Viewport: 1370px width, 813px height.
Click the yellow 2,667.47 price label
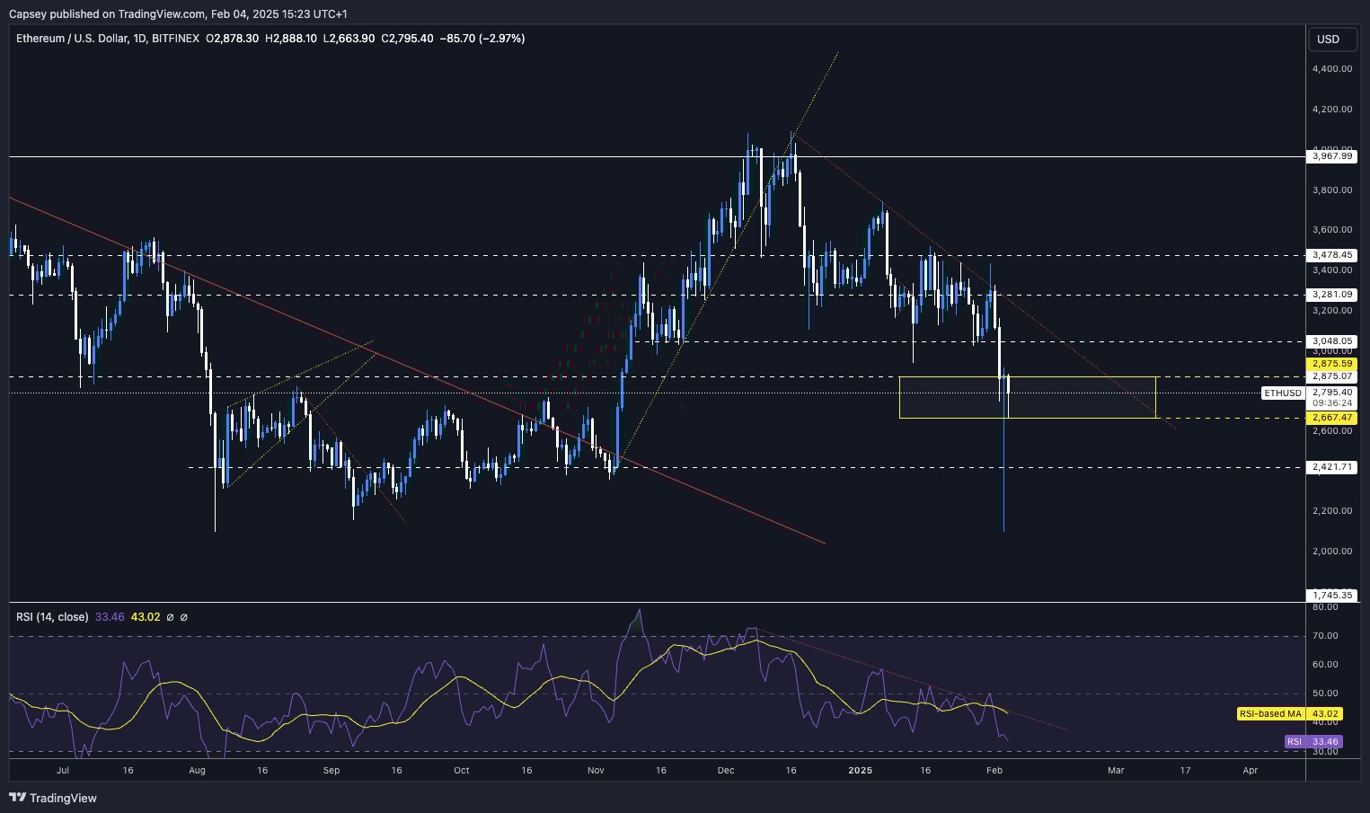(x=1333, y=418)
